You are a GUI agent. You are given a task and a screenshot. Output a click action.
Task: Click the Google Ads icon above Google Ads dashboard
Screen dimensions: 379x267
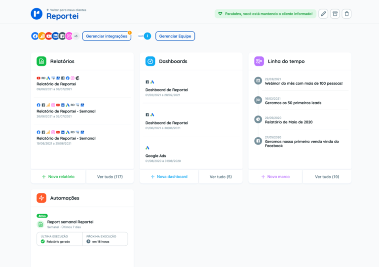pos(148,148)
